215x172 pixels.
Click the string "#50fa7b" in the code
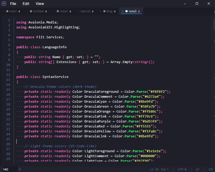tap(148, 107)
